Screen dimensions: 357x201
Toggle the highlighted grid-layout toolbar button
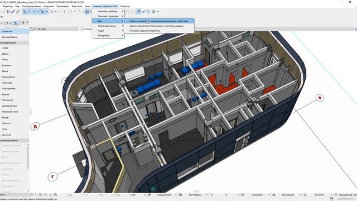pyautogui.click(x=139, y=11)
